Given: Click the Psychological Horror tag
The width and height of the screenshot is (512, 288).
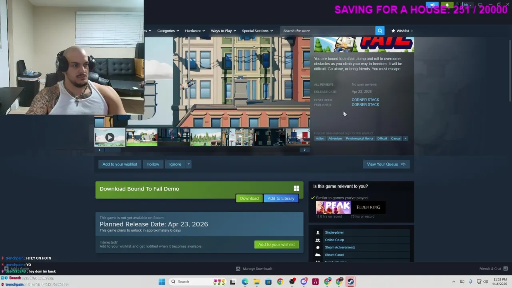Looking at the screenshot, I should tap(360, 138).
